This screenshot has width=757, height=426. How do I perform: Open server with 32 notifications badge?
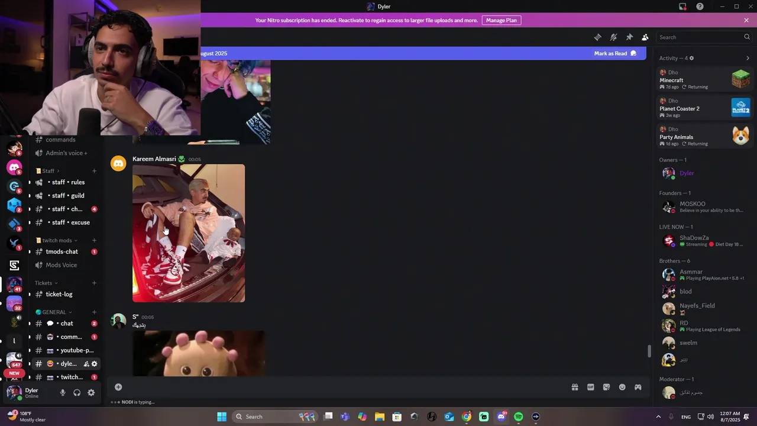[x=14, y=304]
